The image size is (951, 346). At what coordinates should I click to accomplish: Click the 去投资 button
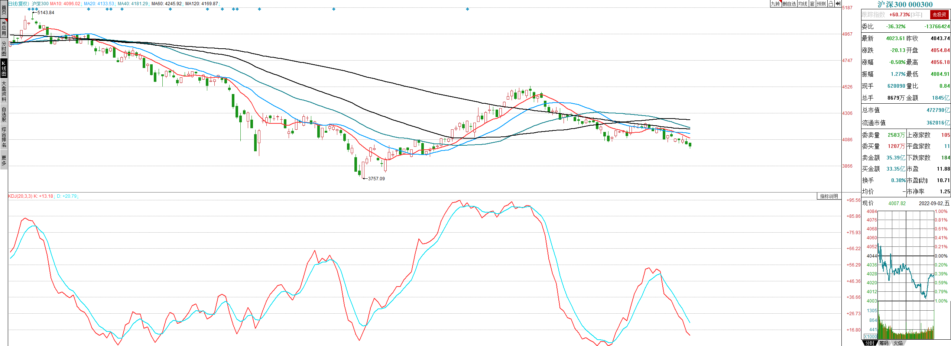(939, 14)
